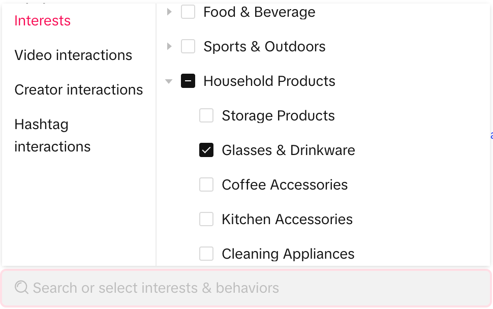Switch to the Interests tab
Viewport: 493px width, 309px height.
(x=43, y=21)
